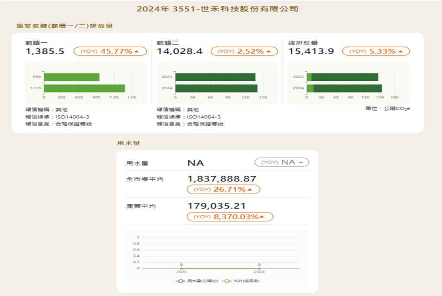Click the 範疇二 label
Viewport: 442px width, 296px height.
click(x=168, y=43)
